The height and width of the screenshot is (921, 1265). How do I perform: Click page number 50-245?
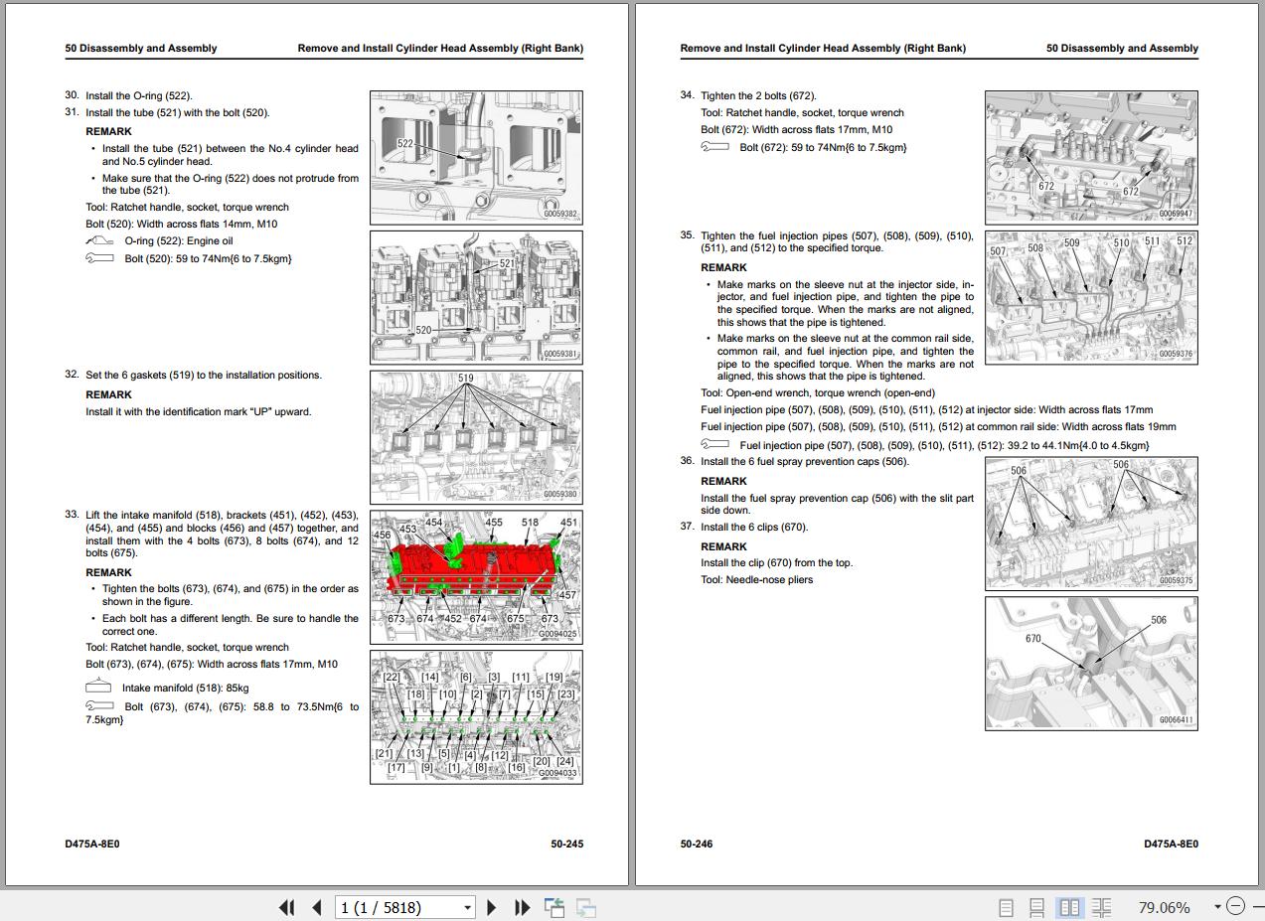[567, 844]
